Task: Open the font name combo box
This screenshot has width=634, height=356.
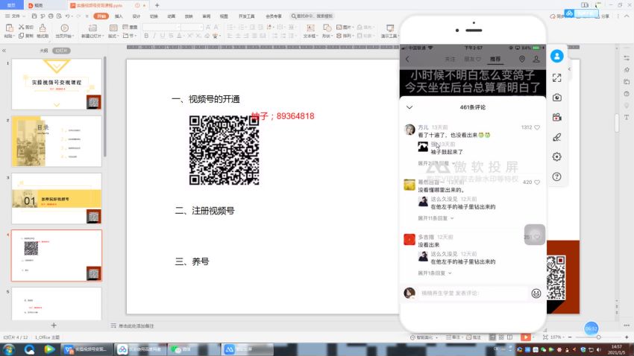Action: 161,27
